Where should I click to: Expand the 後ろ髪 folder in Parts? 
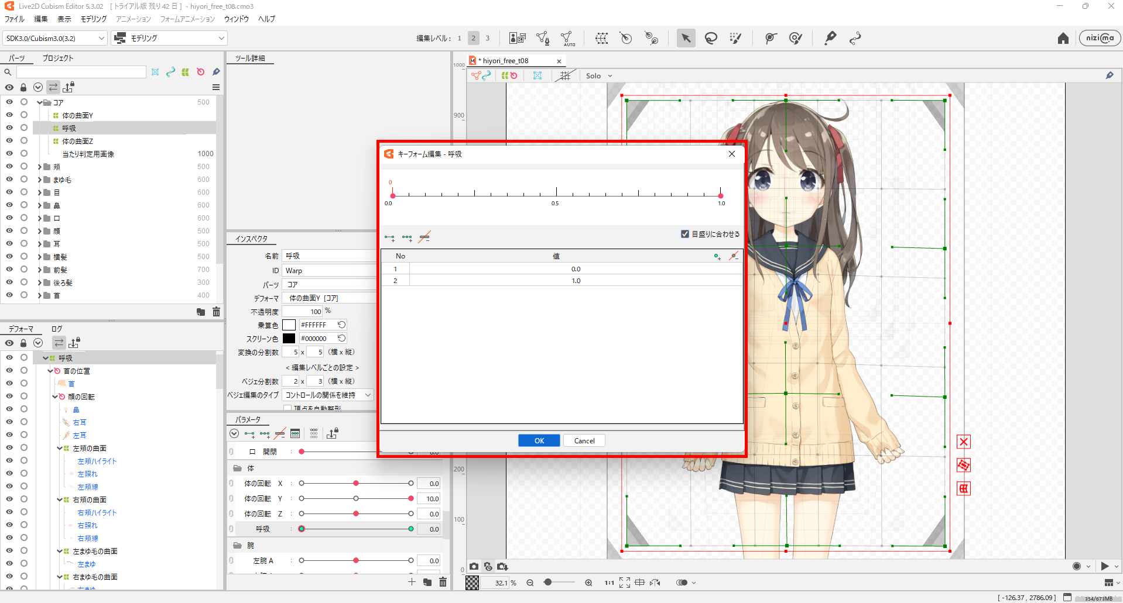pyautogui.click(x=39, y=282)
